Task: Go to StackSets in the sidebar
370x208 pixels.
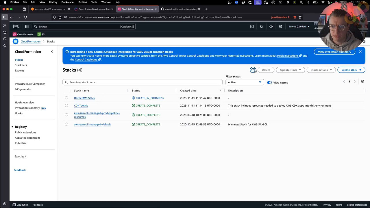Action: click(x=21, y=65)
